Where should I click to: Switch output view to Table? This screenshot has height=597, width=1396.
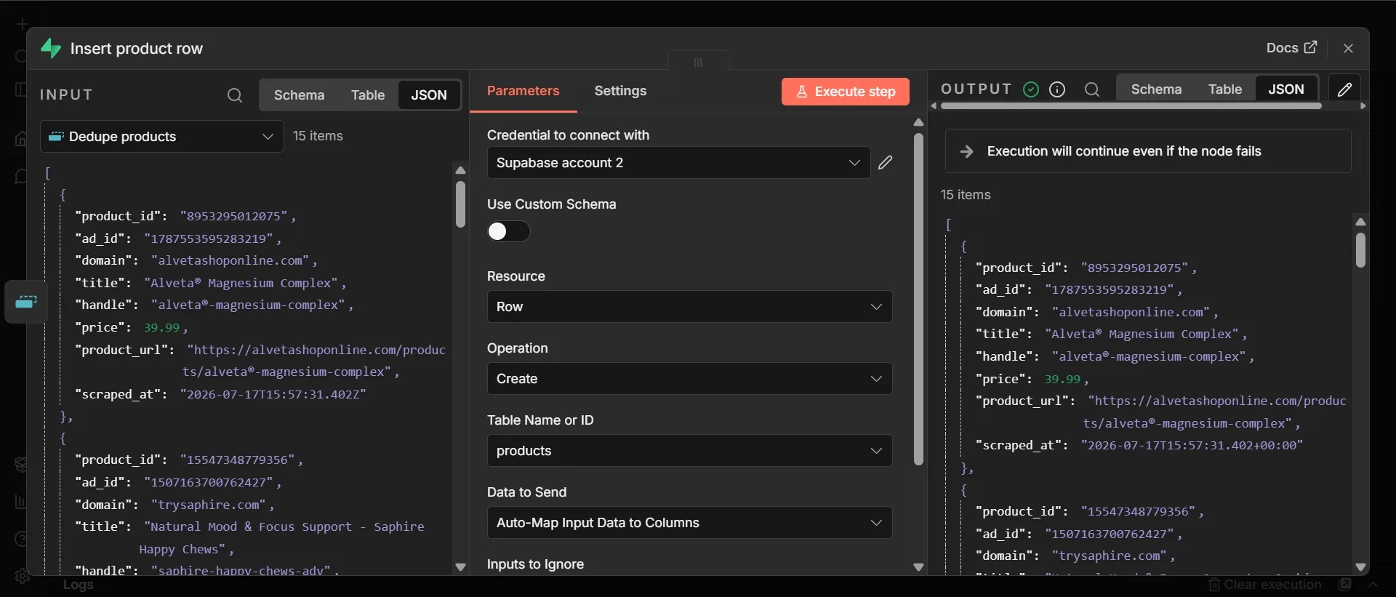click(1225, 89)
